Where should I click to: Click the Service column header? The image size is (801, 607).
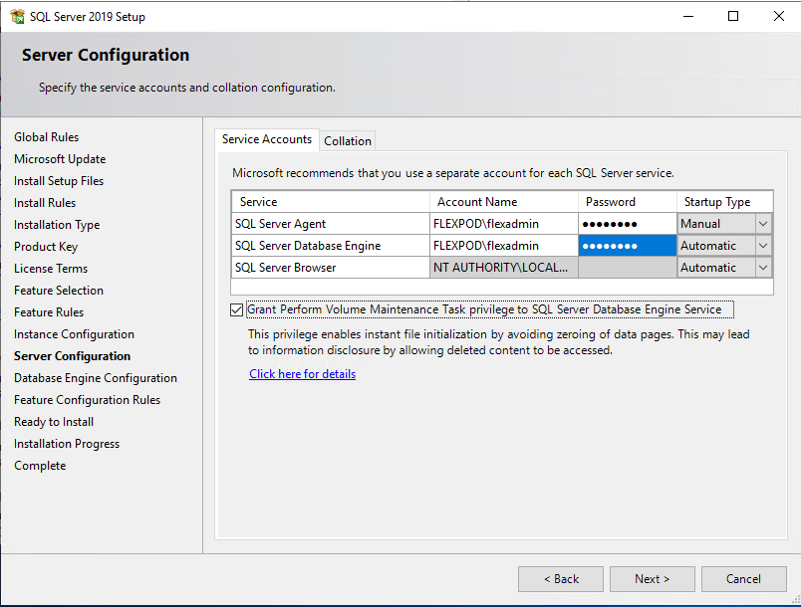[x=331, y=202]
